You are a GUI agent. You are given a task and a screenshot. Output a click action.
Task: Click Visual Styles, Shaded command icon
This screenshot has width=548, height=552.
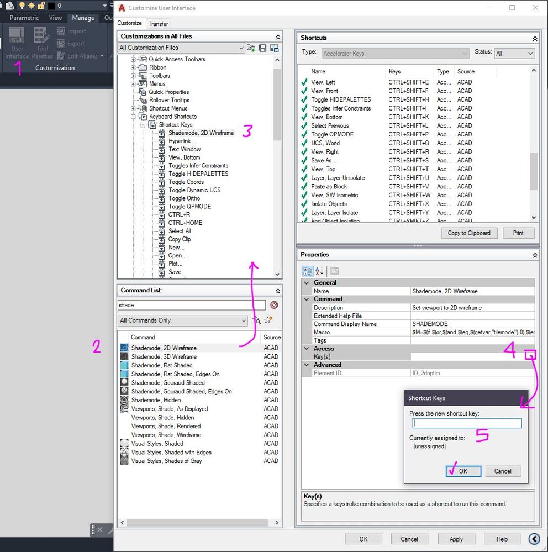tap(124, 444)
